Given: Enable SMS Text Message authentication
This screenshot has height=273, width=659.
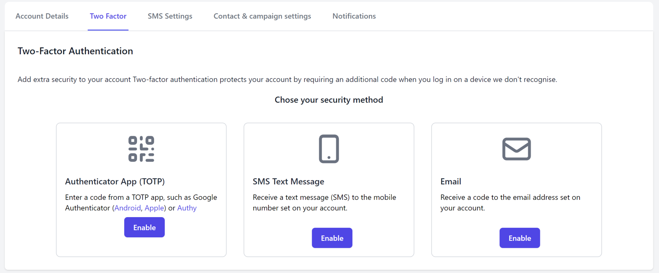Looking at the screenshot, I should click(x=332, y=238).
